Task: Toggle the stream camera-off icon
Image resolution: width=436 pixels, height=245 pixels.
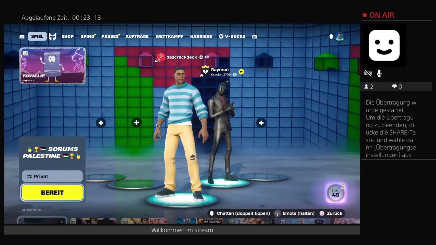Action: coord(368,73)
